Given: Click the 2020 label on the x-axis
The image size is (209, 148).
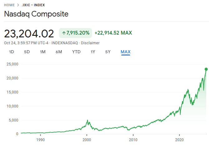Looking at the screenshot, I should point(179,140).
